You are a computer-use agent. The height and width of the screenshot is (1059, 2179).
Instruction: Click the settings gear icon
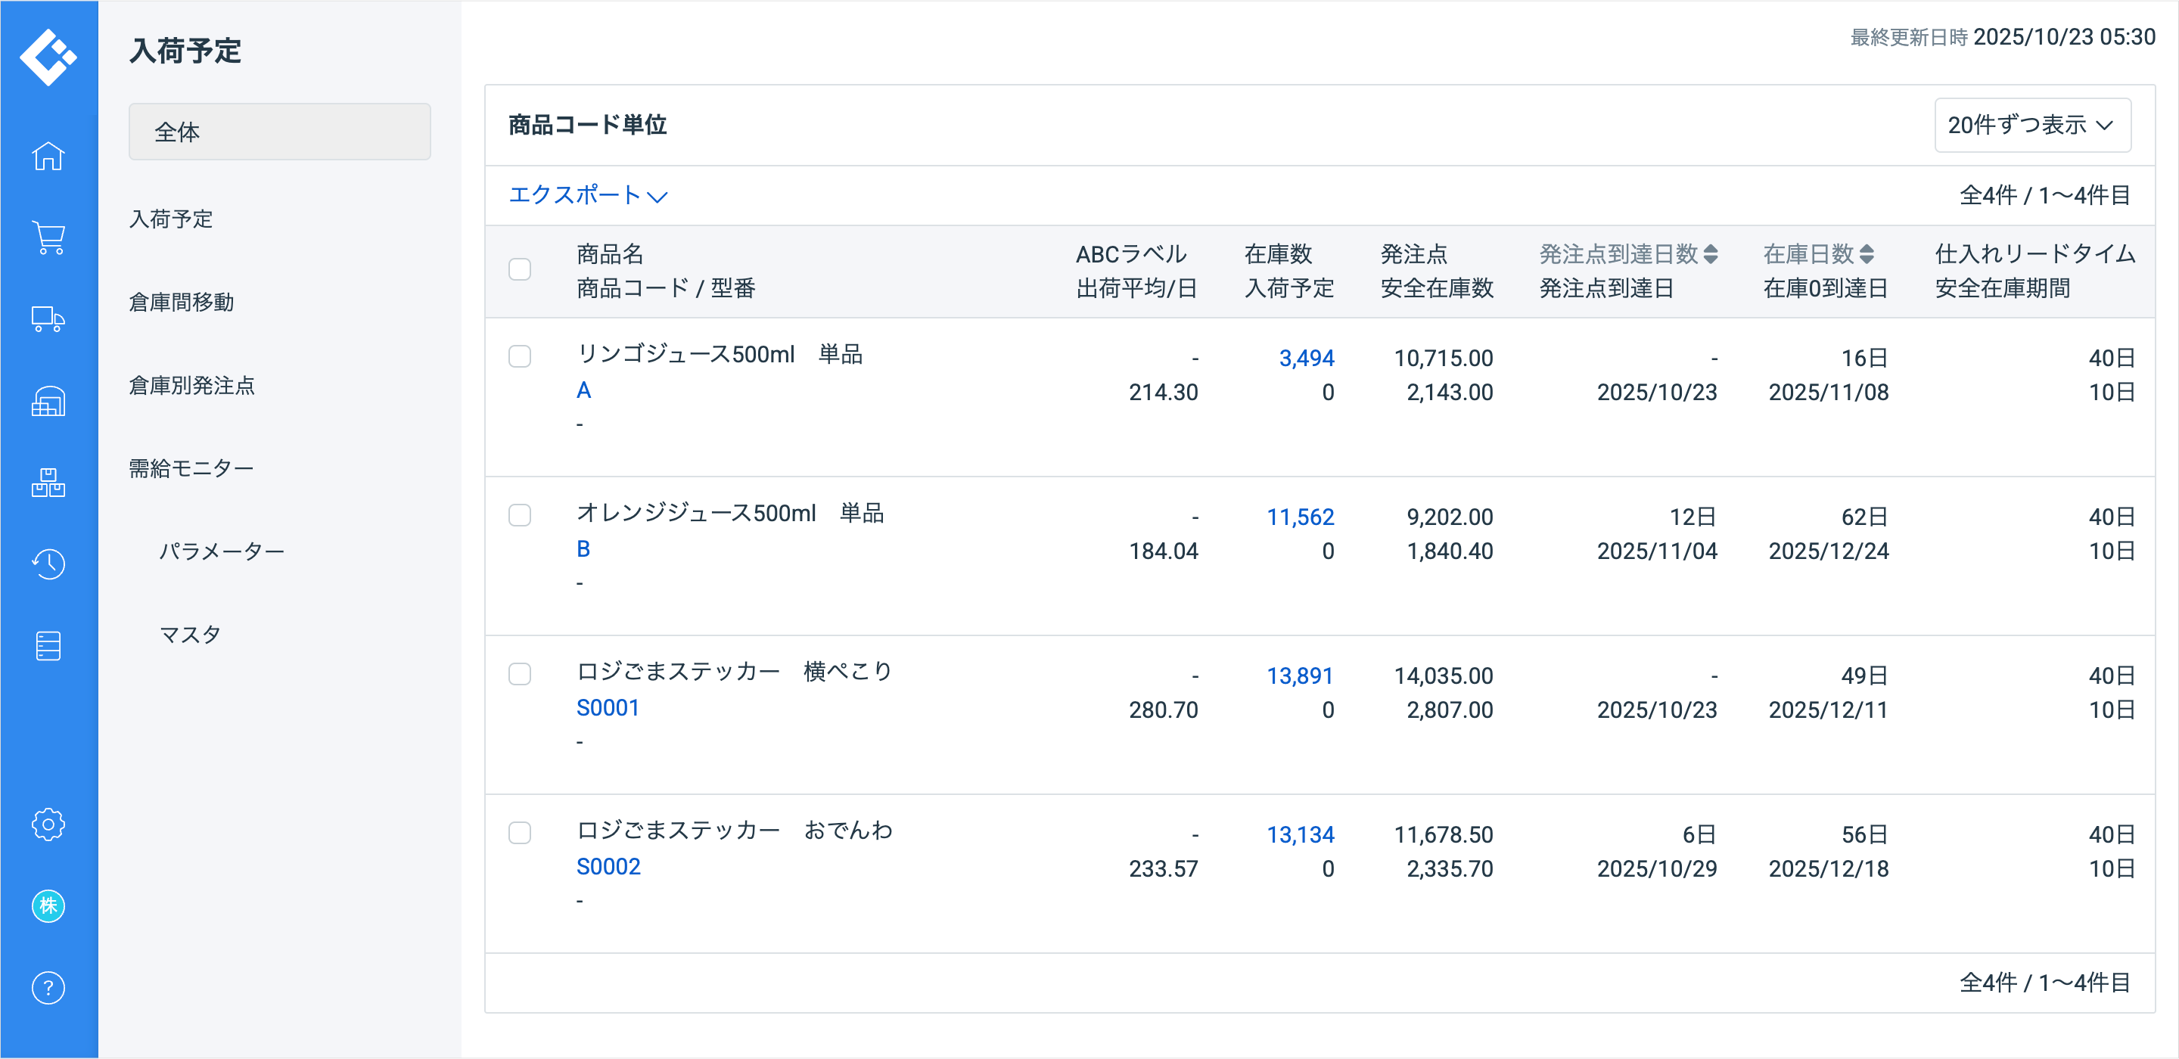[x=48, y=824]
